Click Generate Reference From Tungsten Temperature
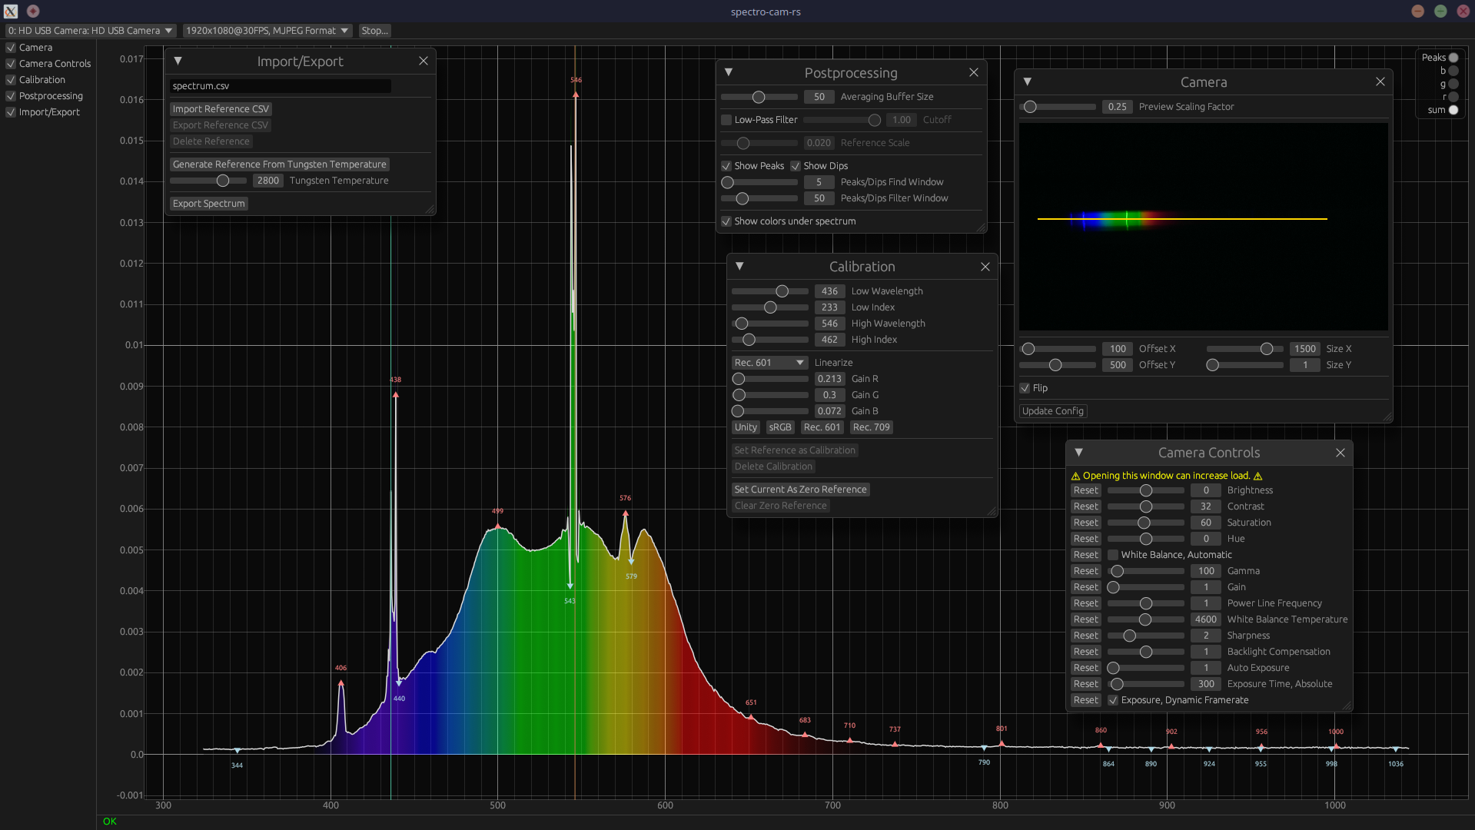Image resolution: width=1475 pixels, height=830 pixels. [280, 164]
